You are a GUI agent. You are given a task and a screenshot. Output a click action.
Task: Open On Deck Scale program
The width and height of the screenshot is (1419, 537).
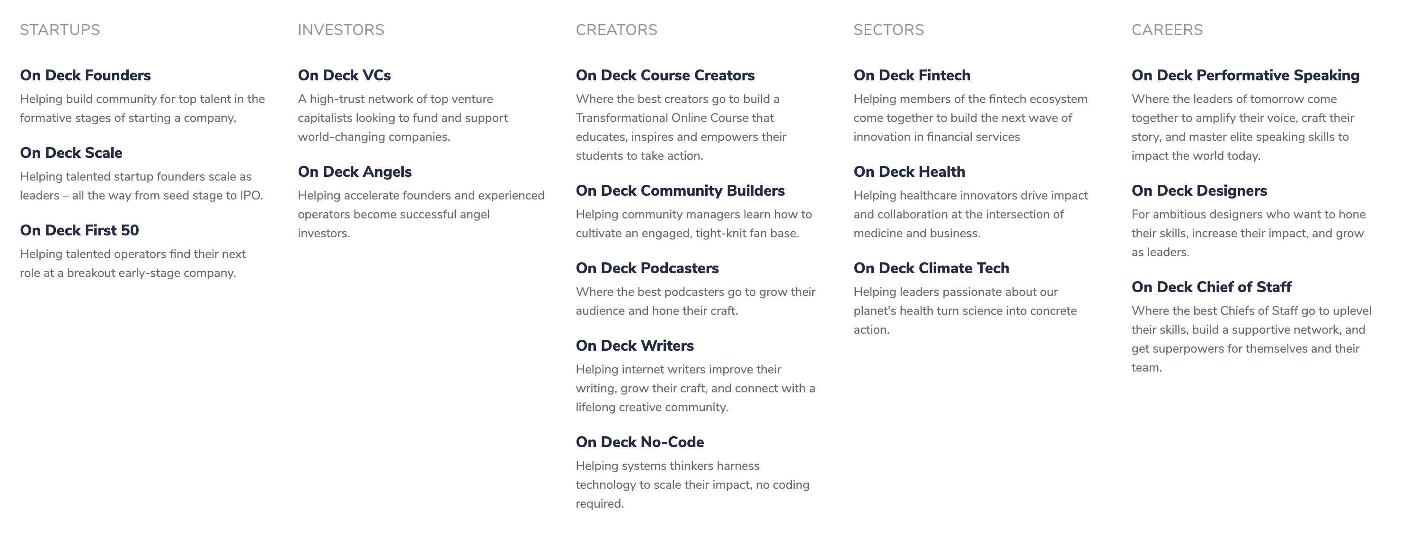tap(71, 153)
